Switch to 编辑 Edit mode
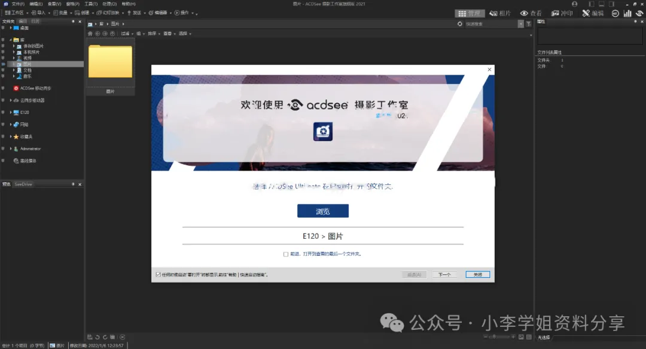The width and height of the screenshot is (646, 349). pyautogui.click(x=593, y=13)
